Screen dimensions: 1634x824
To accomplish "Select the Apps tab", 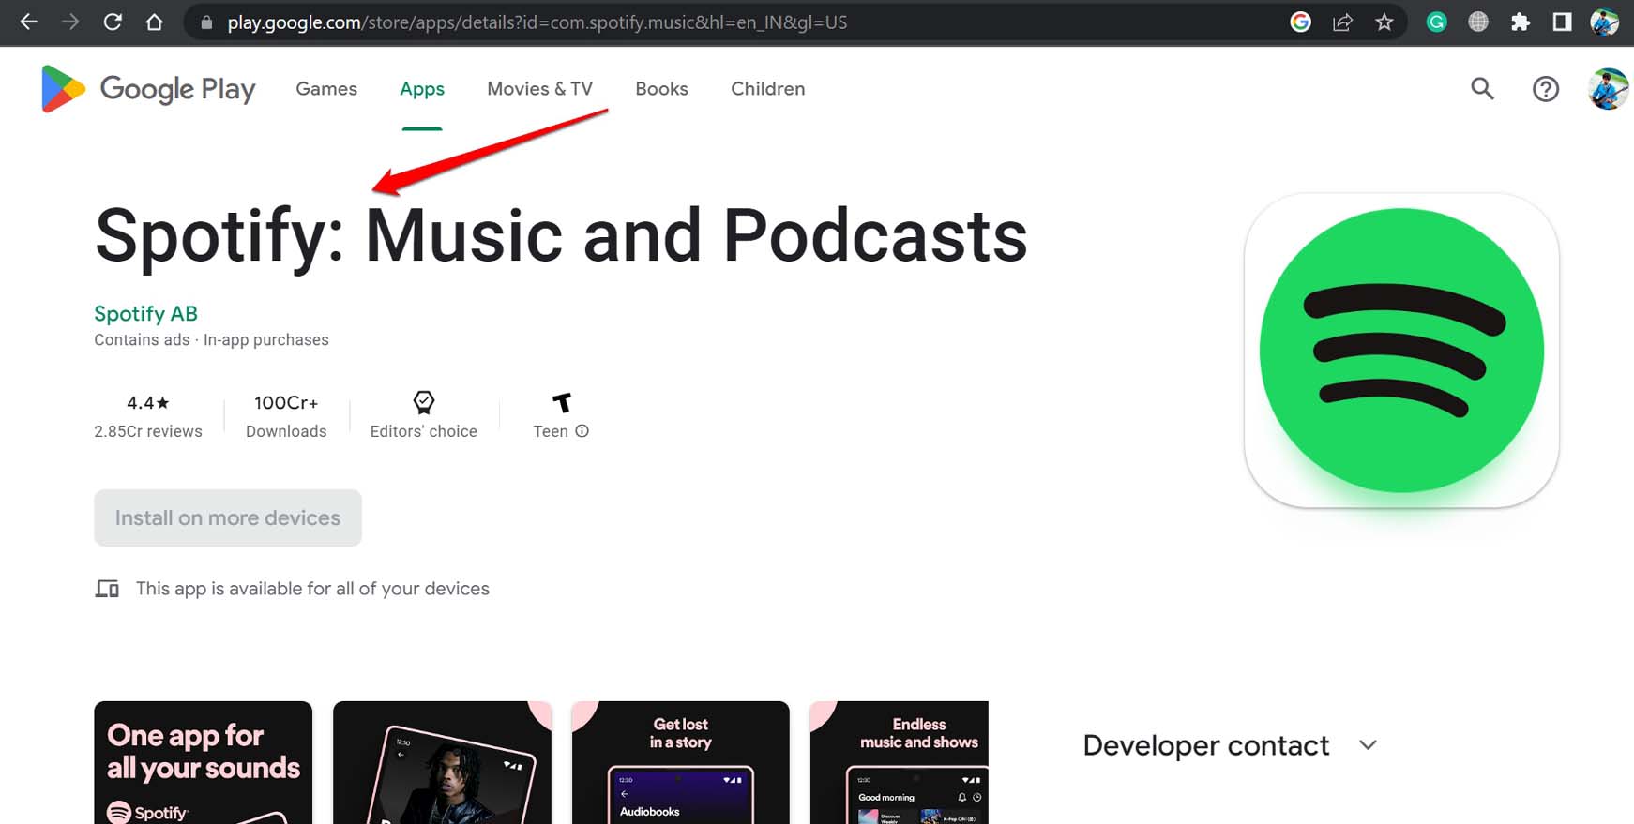I will click(x=422, y=89).
